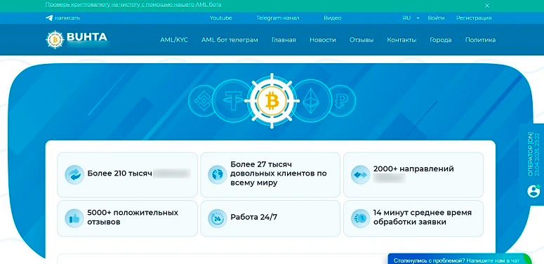Click the BUHTA brand name text
Viewport: 544px width, 264px height.
[87, 37]
